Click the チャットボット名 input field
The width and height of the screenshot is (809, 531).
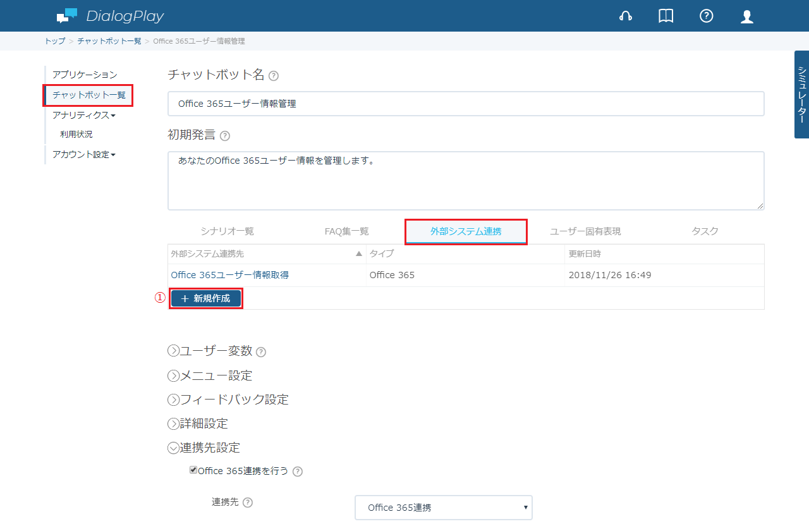coord(466,104)
